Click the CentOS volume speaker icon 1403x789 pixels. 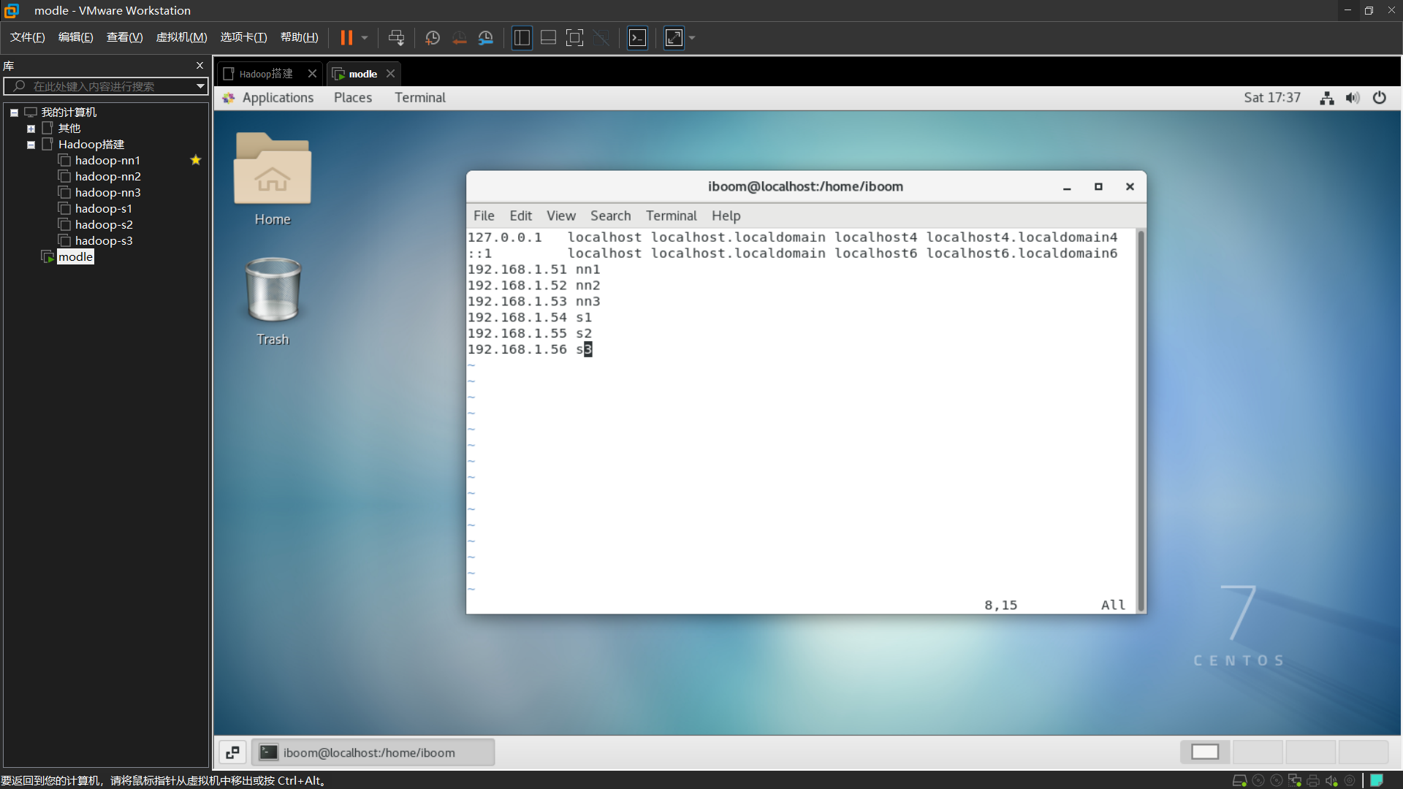tap(1353, 98)
